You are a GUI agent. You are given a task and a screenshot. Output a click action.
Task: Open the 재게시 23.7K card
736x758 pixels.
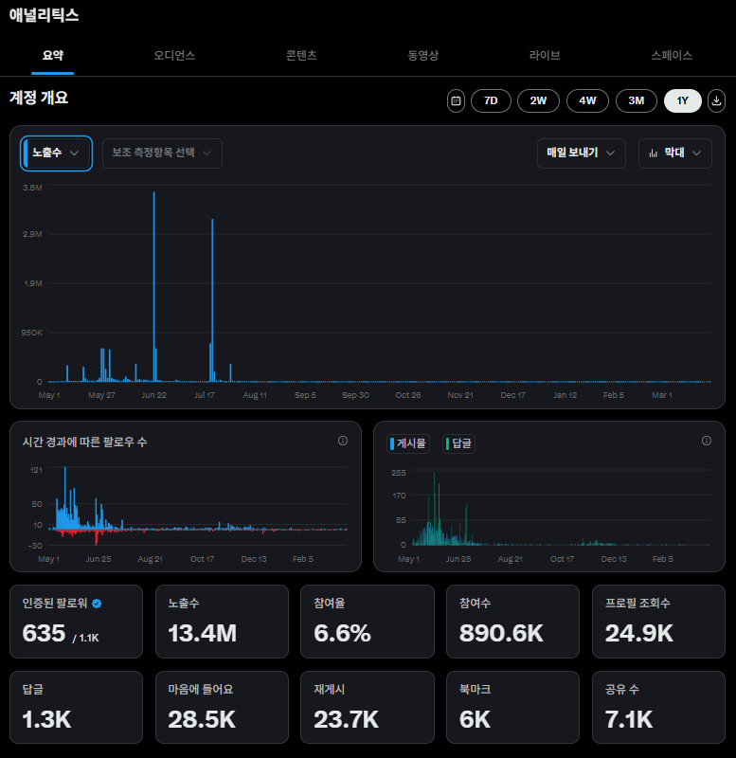[368, 707]
